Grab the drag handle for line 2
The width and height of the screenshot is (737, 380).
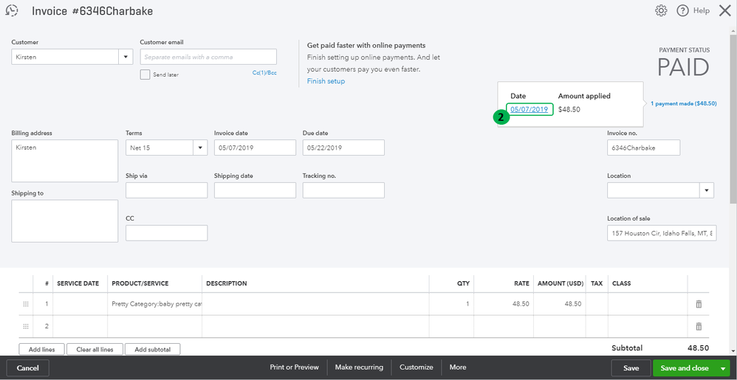(26, 326)
